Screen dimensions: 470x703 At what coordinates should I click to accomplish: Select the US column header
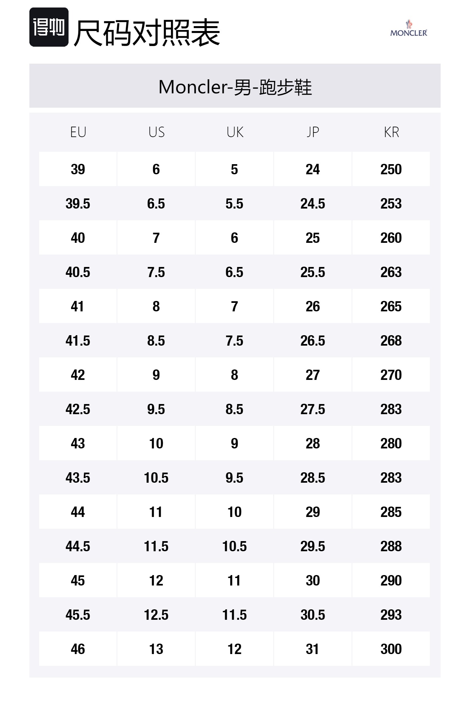point(156,132)
